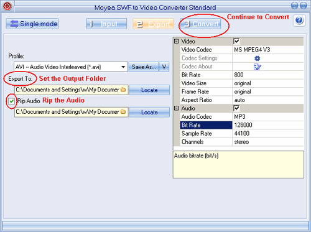Switch using the Single mode button
This screenshot has height=232, width=311.
(32, 24)
